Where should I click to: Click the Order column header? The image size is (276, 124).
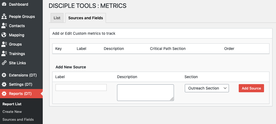tap(229, 49)
